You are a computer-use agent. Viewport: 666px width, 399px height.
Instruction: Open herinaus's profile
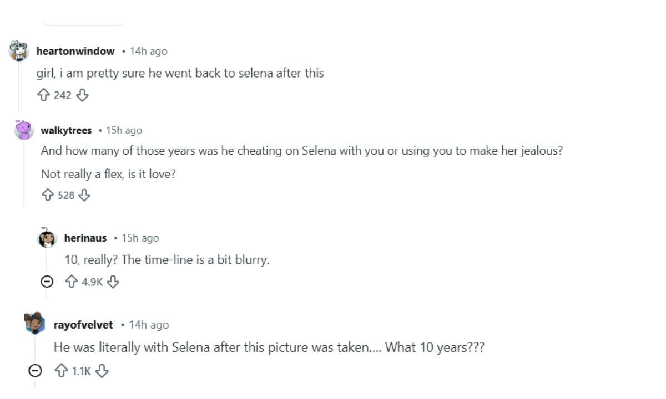(86, 238)
